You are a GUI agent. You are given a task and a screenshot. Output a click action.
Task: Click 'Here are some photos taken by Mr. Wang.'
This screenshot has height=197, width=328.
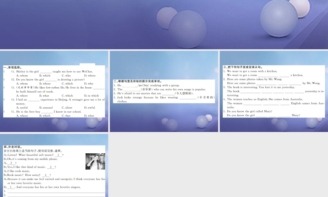point(255,79)
